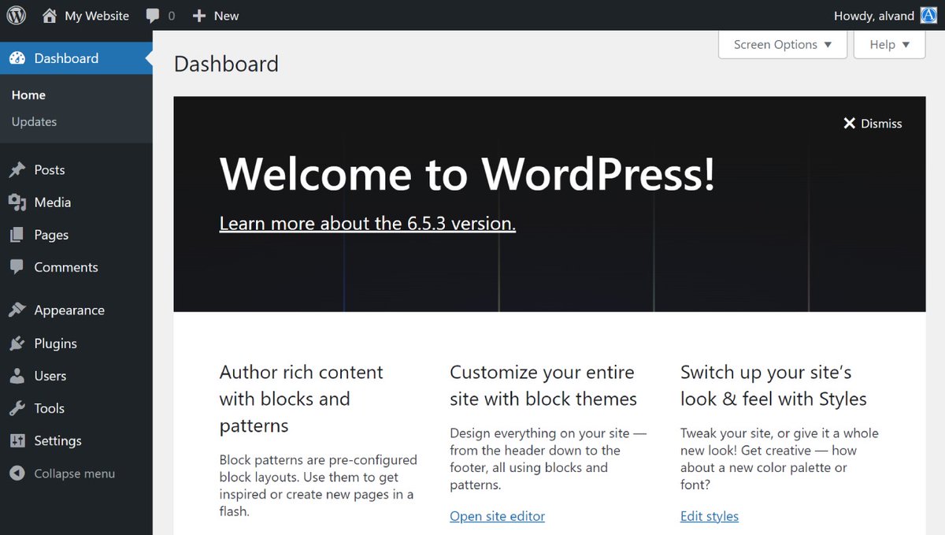Viewport: 945px width, 535px height.
Task: Expand the Help dropdown panel
Action: click(x=888, y=44)
